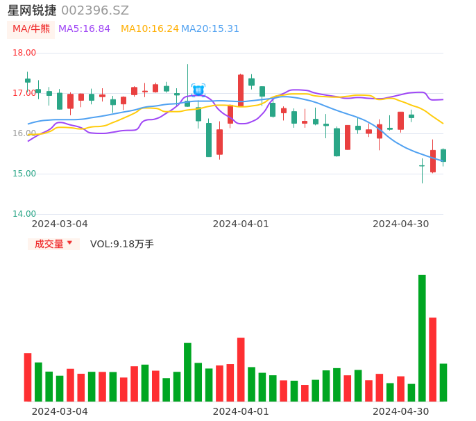Click the 14.00 price axis label
This screenshot has width=476, height=421.
tap(25, 214)
